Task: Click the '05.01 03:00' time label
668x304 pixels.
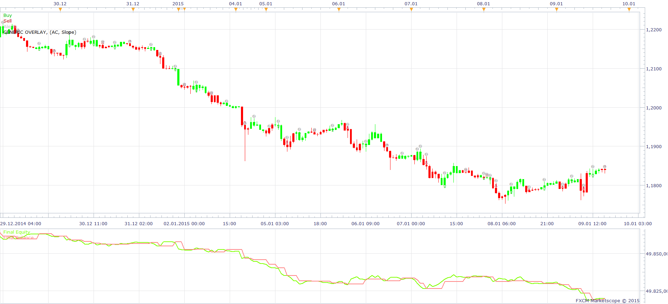Action: [x=275, y=224]
